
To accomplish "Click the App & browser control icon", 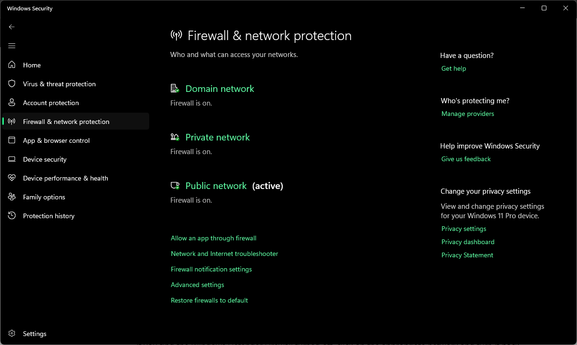I will (12, 140).
